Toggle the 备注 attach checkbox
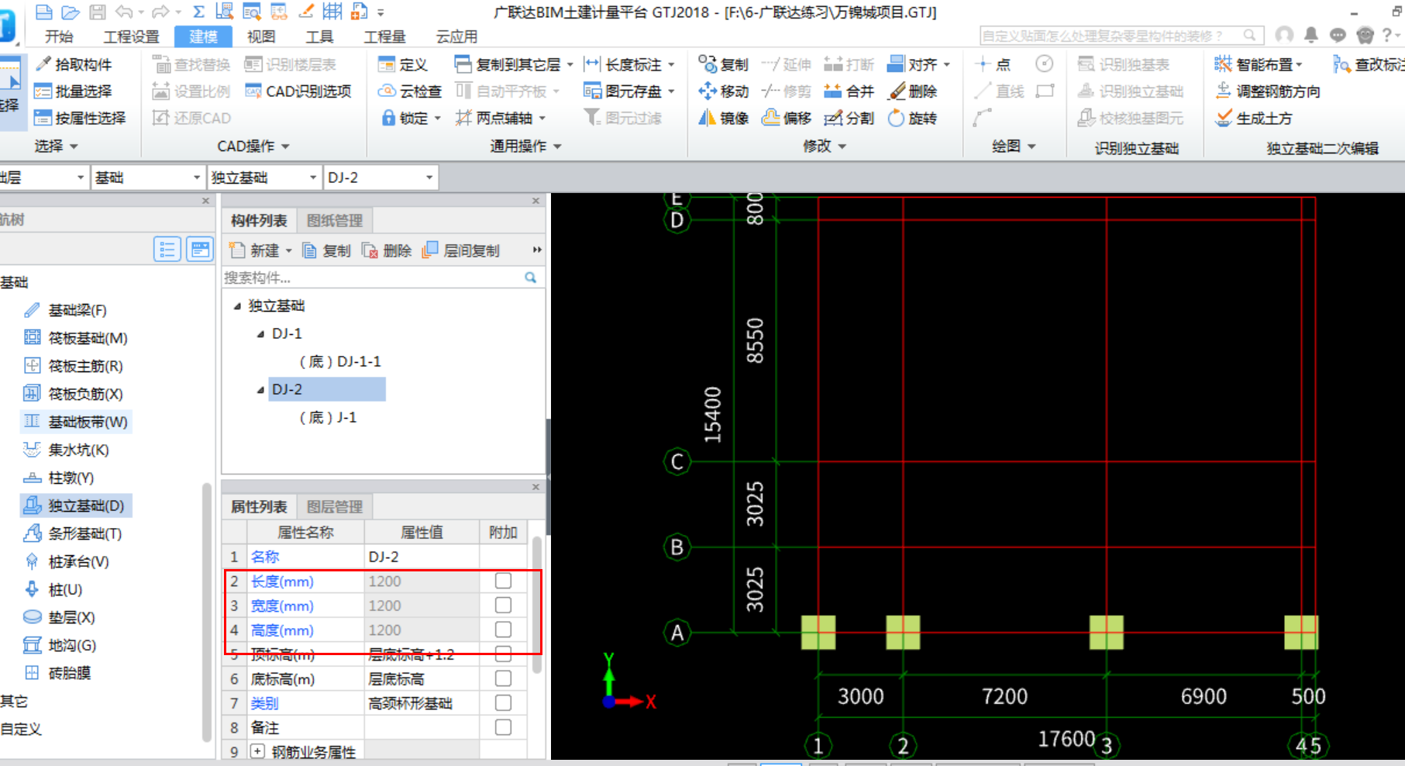 pos(503,727)
